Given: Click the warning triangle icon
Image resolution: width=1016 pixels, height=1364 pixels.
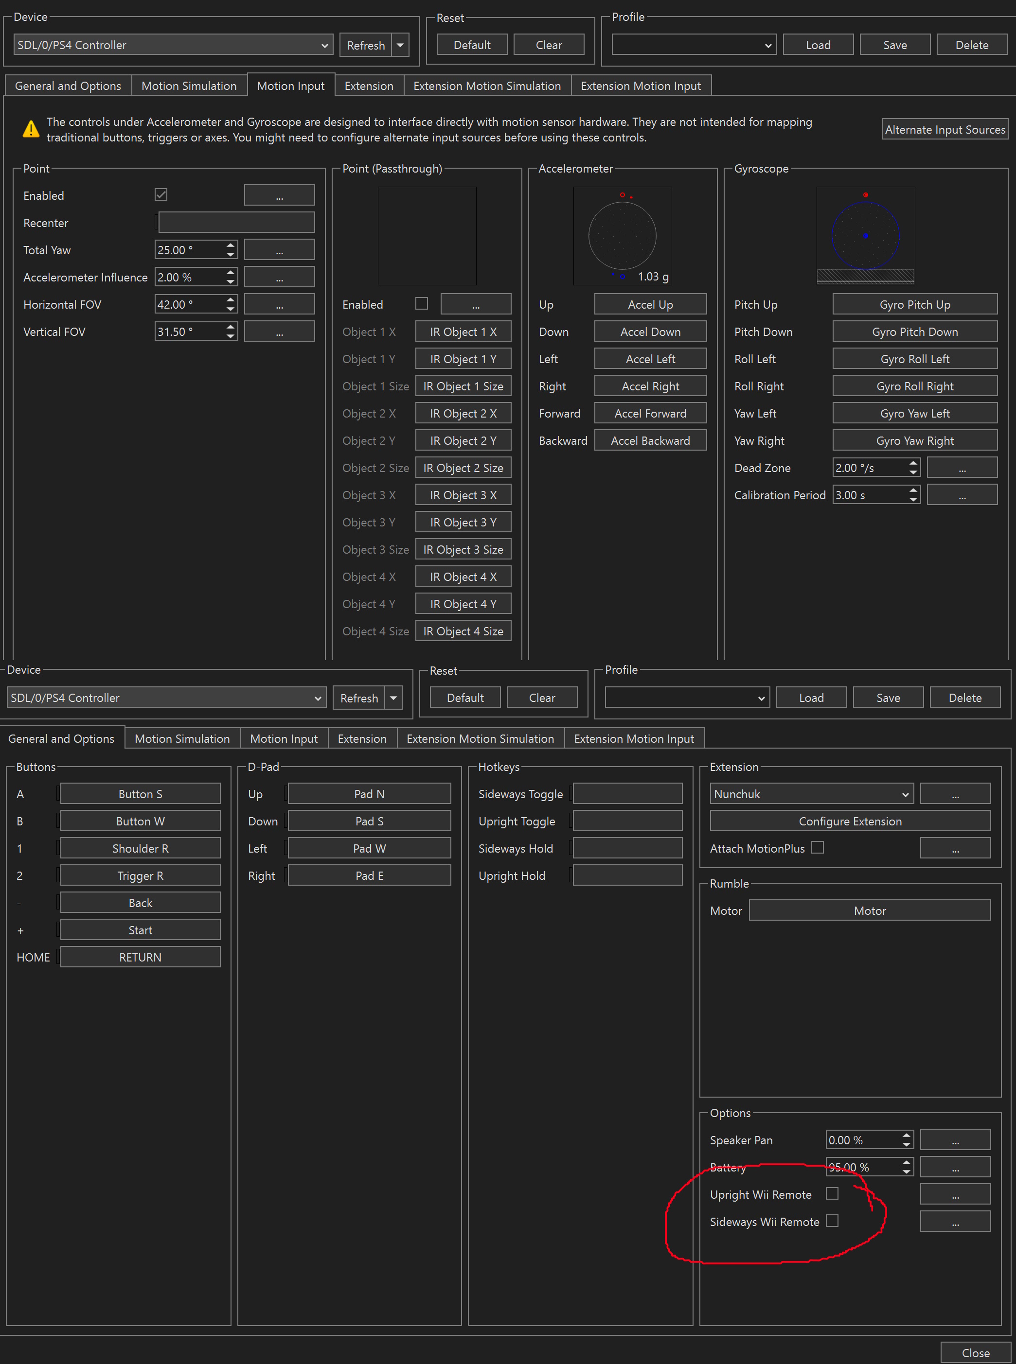Looking at the screenshot, I should [x=31, y=130].
